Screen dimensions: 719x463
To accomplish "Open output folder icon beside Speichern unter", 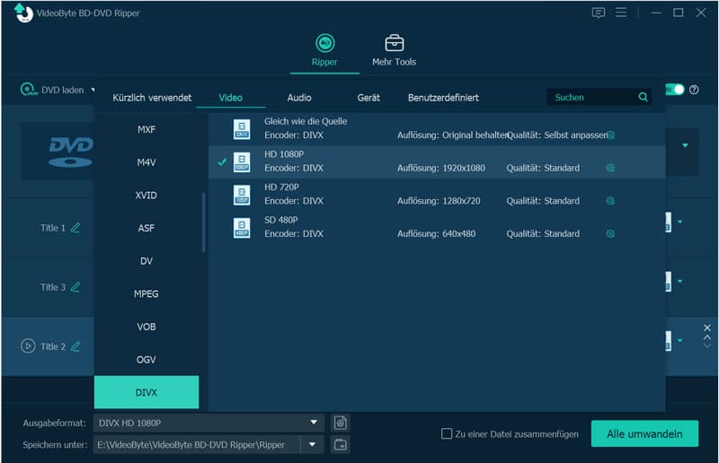I will click(341, 445).
